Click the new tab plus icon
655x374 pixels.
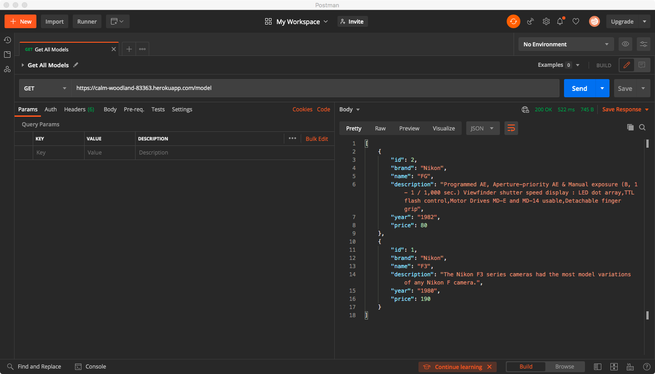coord(129,49)
